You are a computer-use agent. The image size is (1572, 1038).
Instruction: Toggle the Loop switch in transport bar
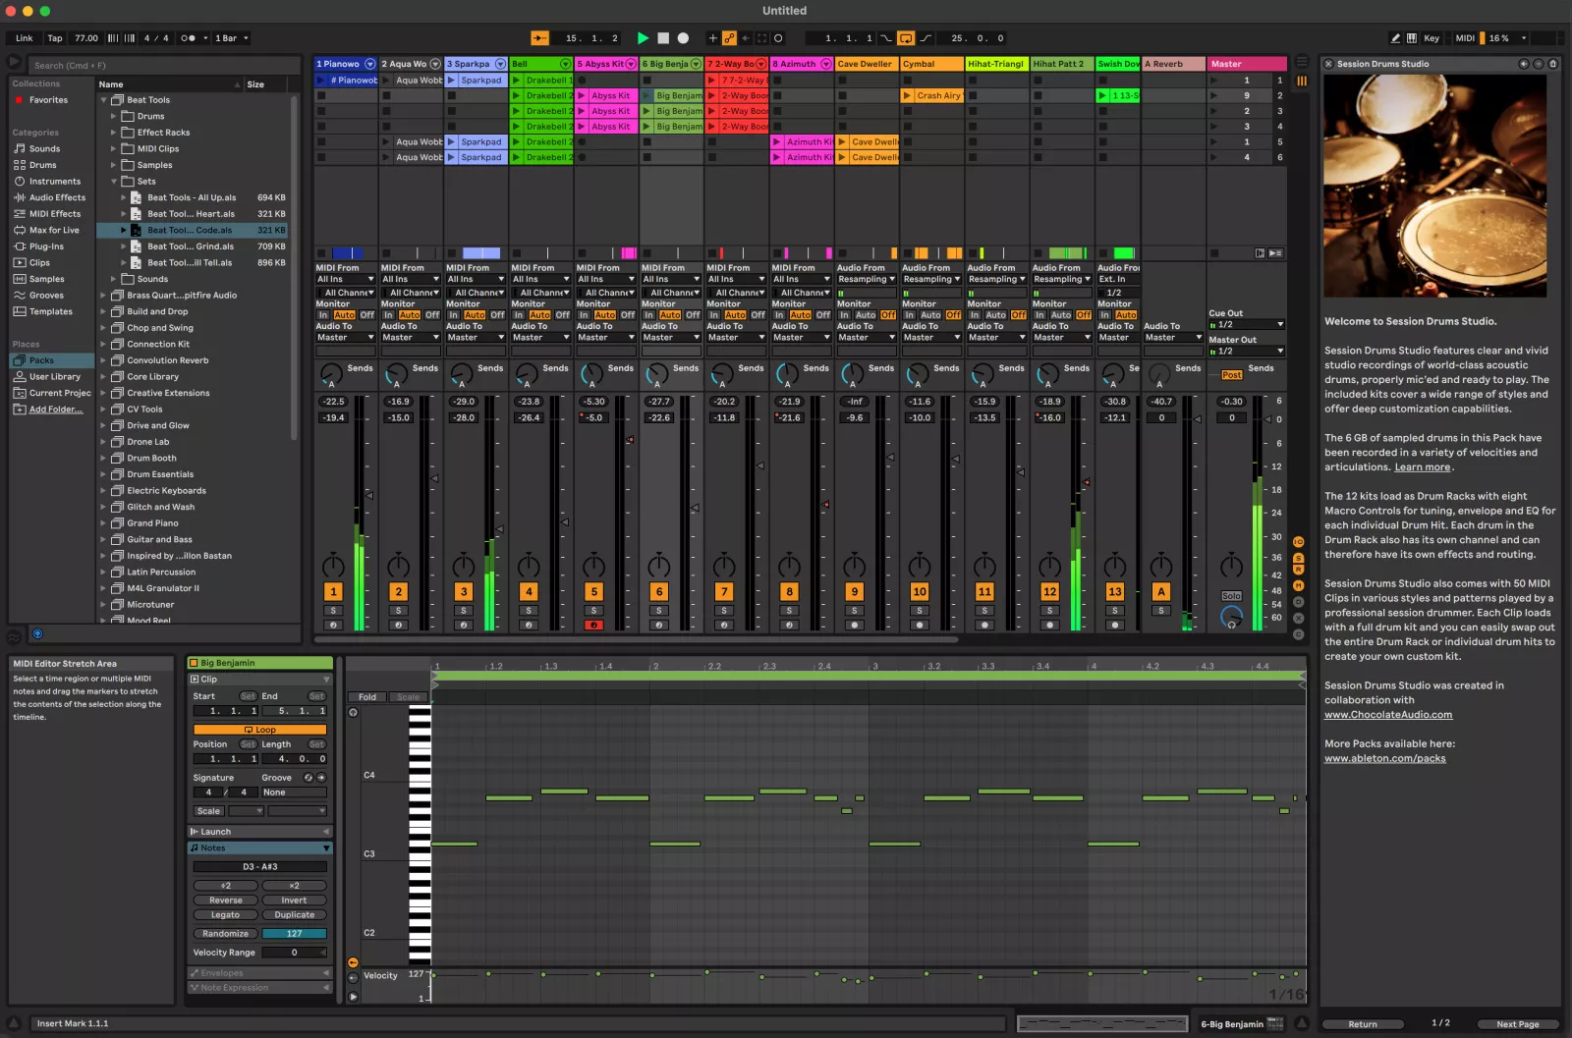(906, 38)
